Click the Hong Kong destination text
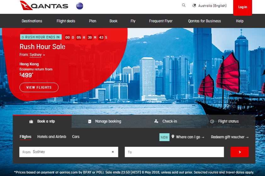 click(29, 64)
